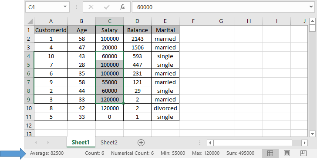The image size is (317, 160).
Task: Click the vertical scrollbar thumb
Action: coord(312,28)
